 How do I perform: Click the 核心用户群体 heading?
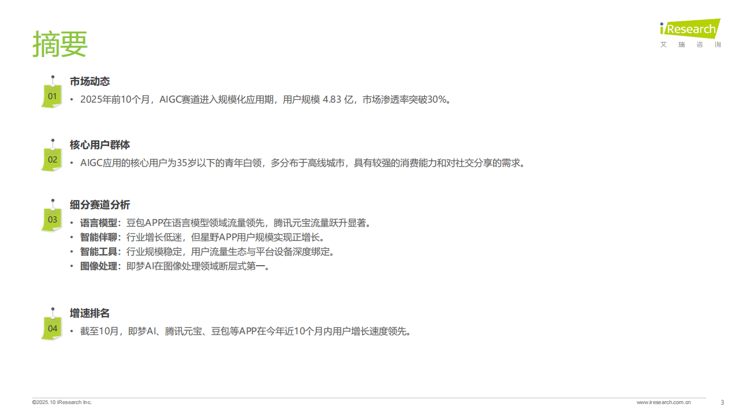pos(100,145)
